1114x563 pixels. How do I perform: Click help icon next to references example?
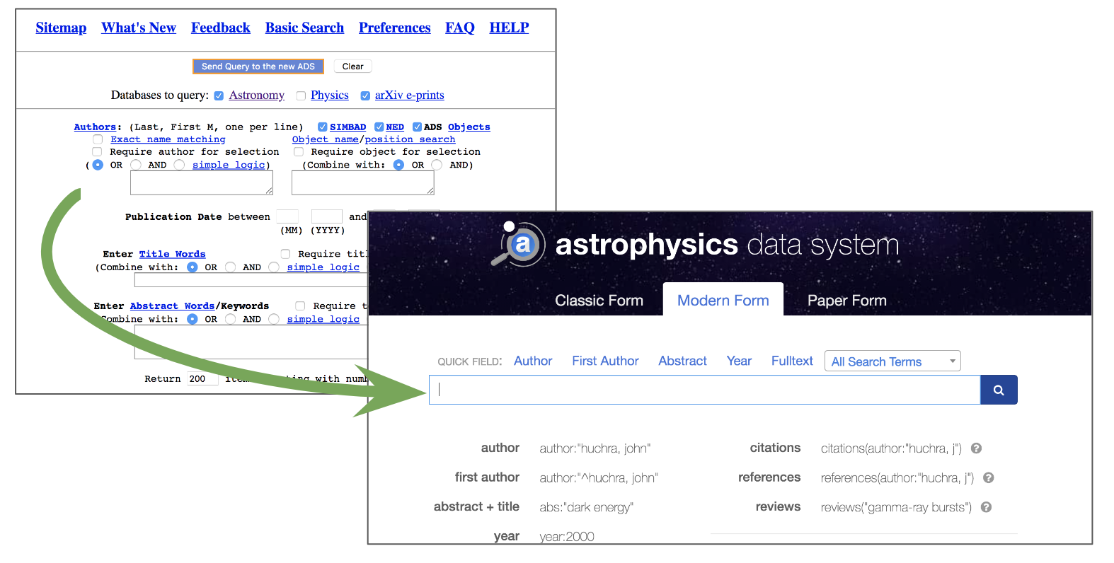pos(989,478)
